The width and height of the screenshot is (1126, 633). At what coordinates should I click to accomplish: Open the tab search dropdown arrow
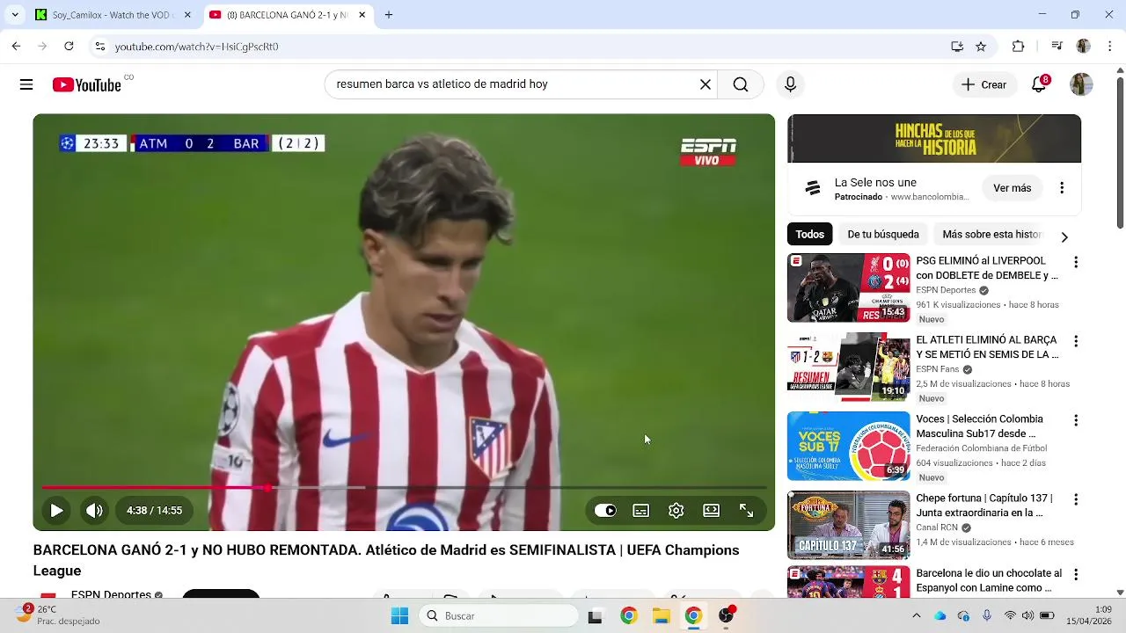(x=15, y=15)
